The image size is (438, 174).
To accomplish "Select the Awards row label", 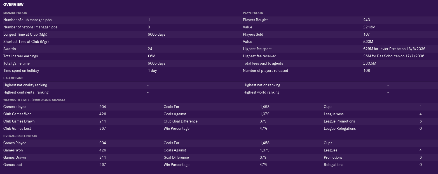I will 10,49.
